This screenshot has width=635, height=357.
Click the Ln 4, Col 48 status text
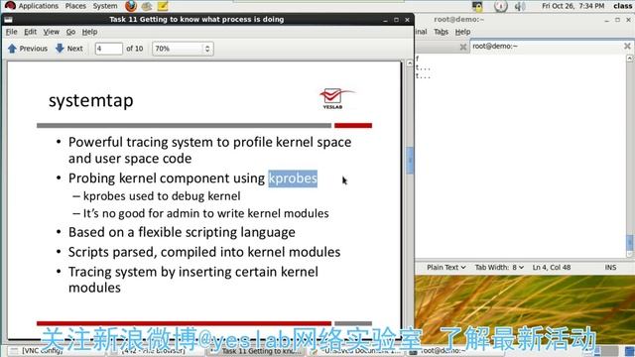pyautogui.click(x=552, y=267)
